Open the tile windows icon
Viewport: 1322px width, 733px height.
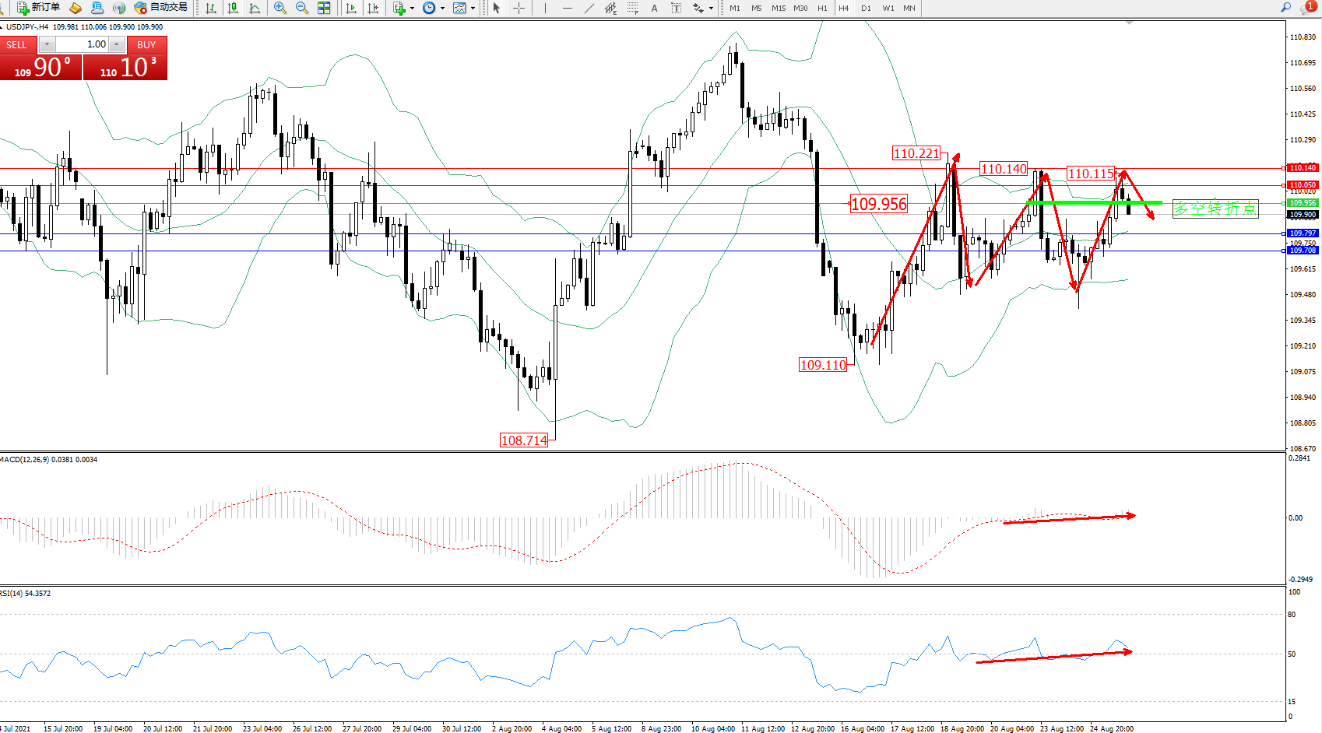[x=324, y=8]
